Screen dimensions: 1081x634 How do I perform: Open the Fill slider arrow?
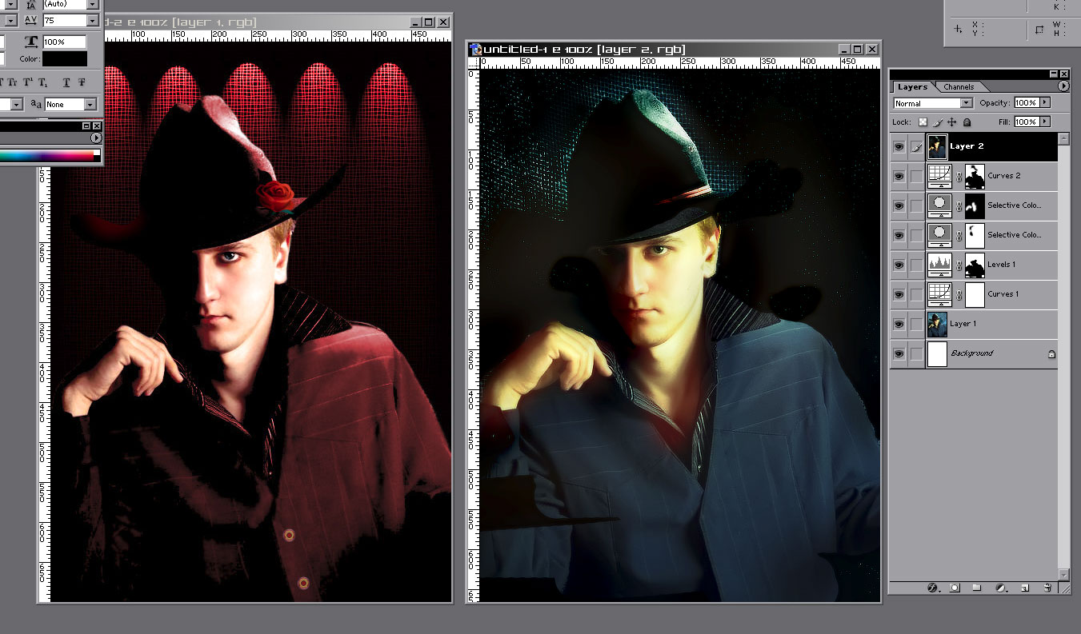tap(1044, 122)
